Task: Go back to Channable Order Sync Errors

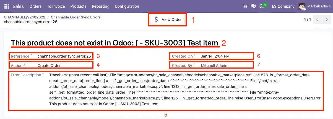Action: tap(76, 17)
